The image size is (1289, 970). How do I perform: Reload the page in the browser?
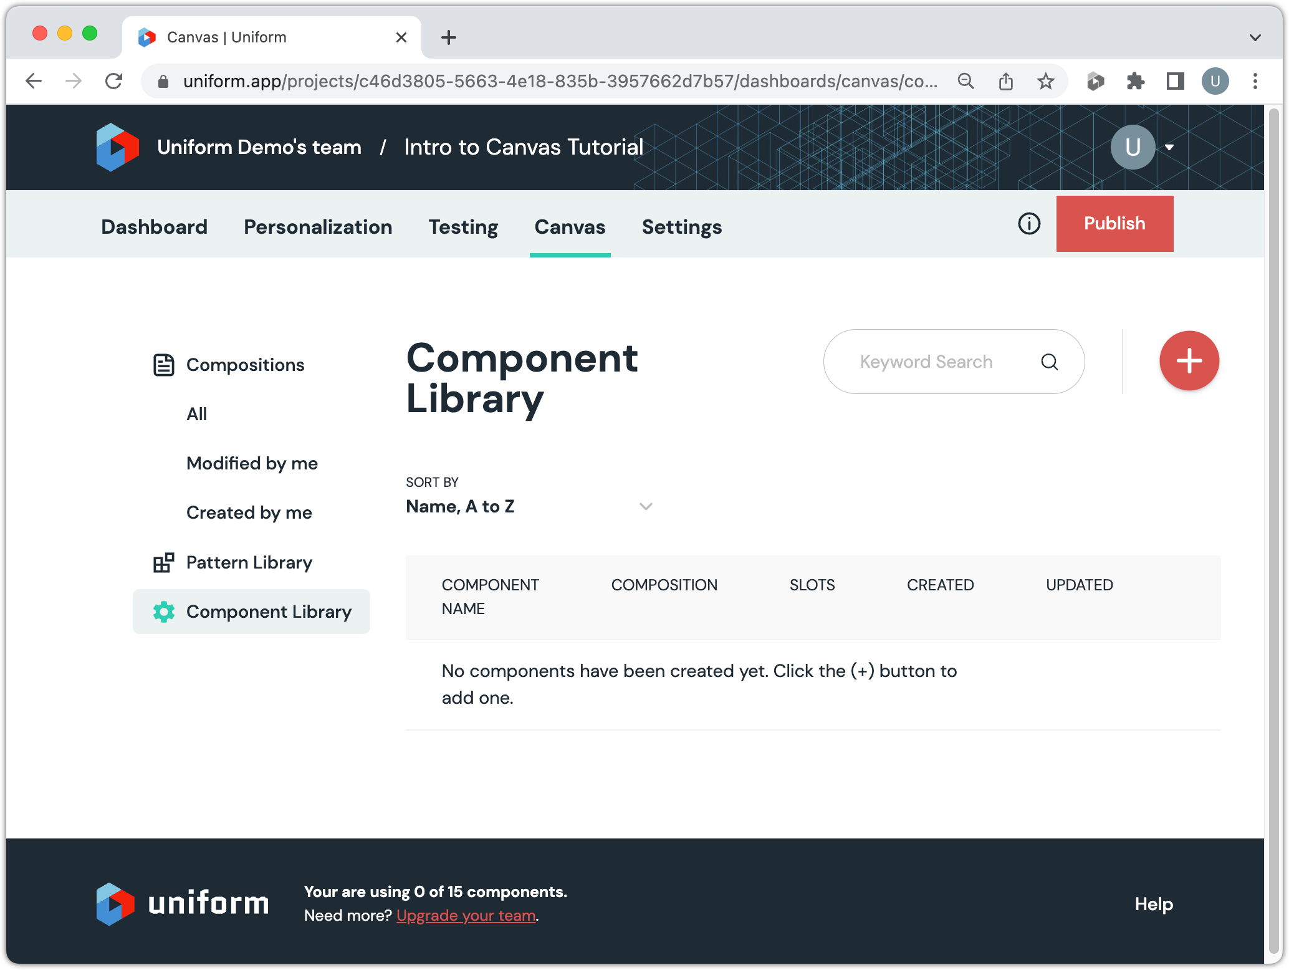(113, 81)
